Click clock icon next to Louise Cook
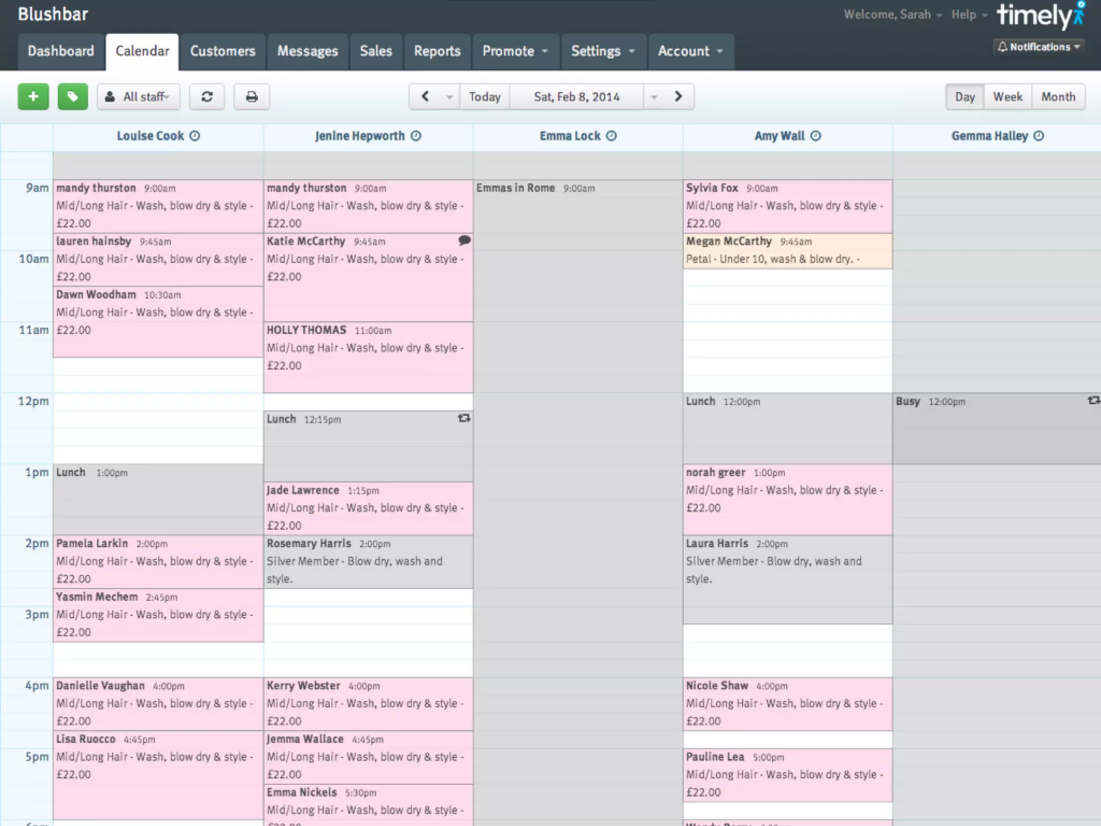This screenshot has width=1101, height=826. pyautogui.click(x=195, y=136)
